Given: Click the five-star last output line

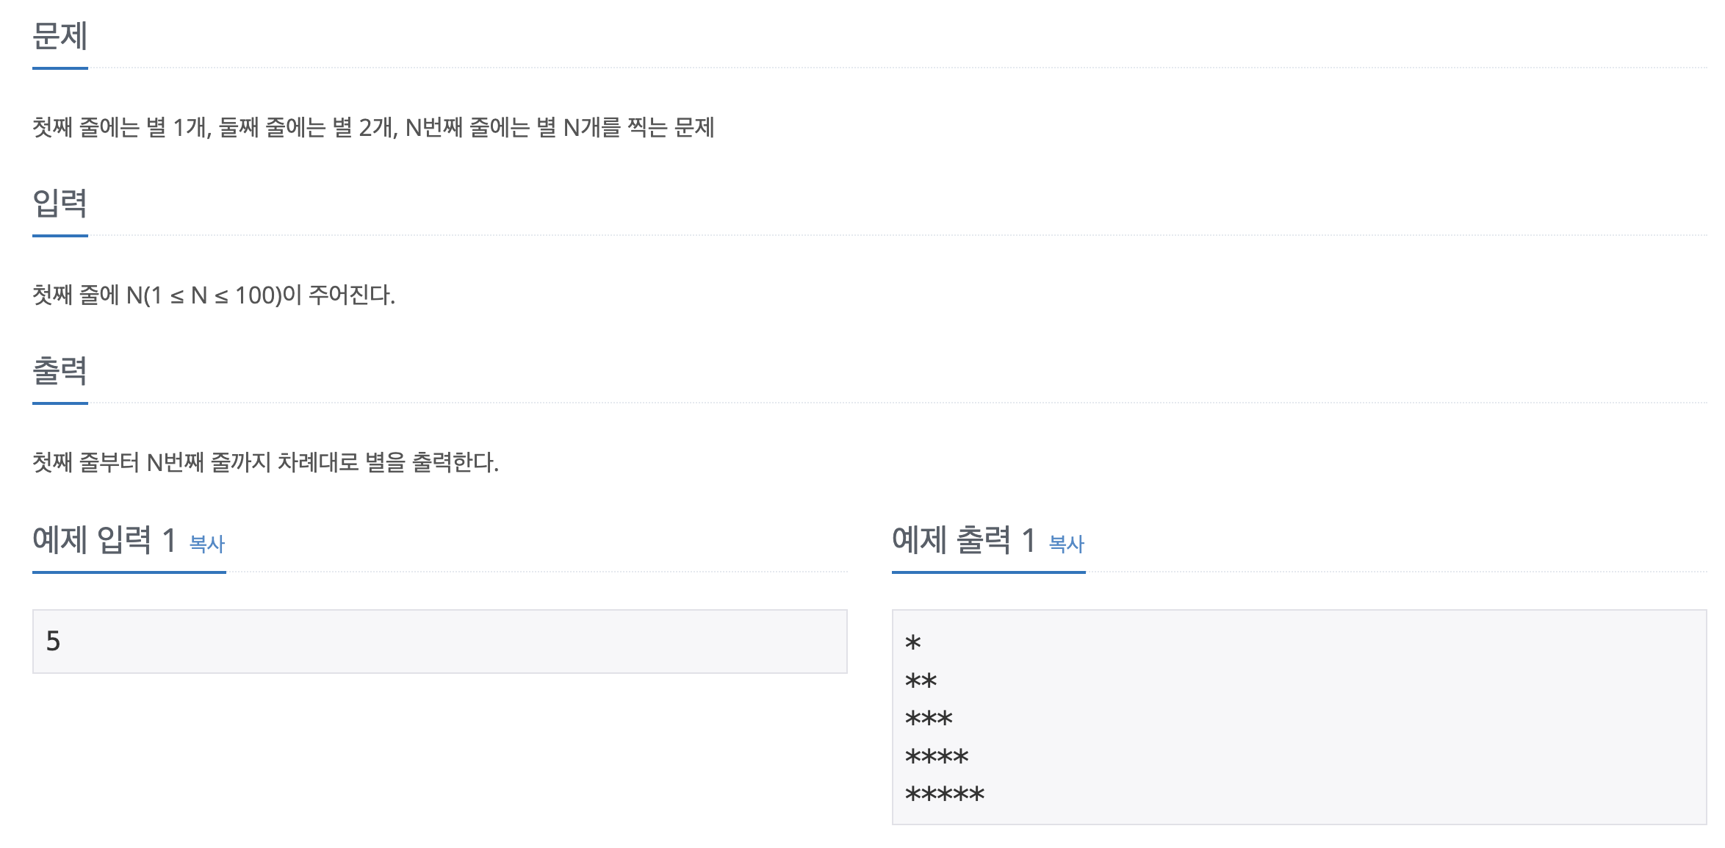Looking at the screenshot, I should [945, 794].
